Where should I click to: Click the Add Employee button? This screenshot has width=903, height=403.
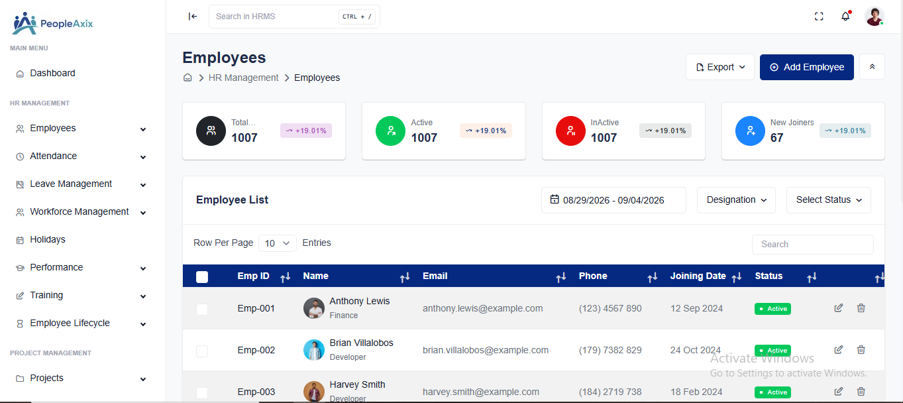click(807, 67)
